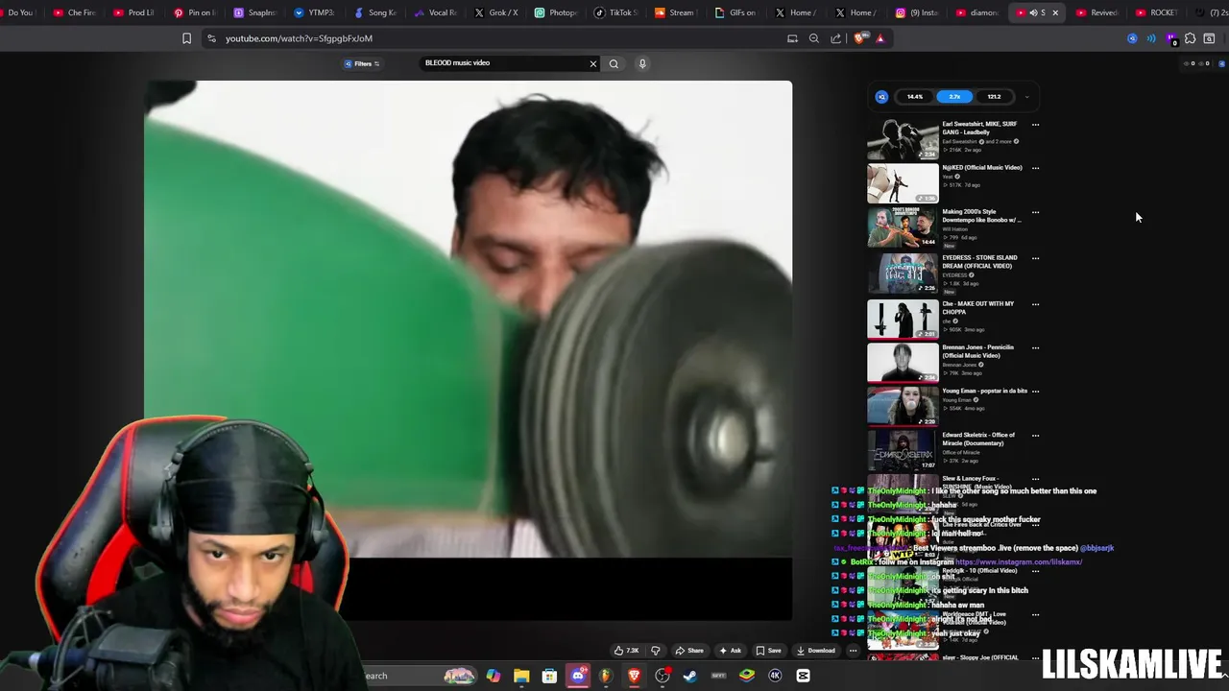Screen dimensions: 1229x691
Task: Select the 2.7x stats pill
Action: coord(954,97)
